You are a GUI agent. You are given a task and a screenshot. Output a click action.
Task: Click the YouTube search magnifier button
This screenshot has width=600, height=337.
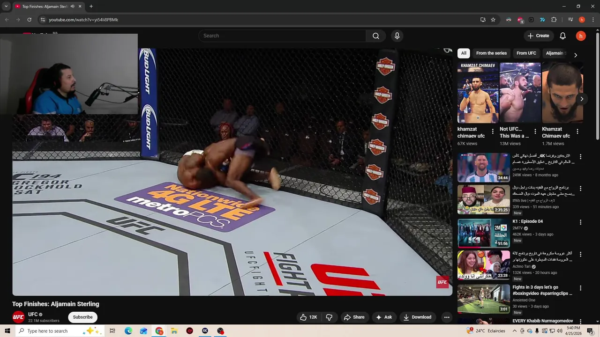[x=376, y=36]
